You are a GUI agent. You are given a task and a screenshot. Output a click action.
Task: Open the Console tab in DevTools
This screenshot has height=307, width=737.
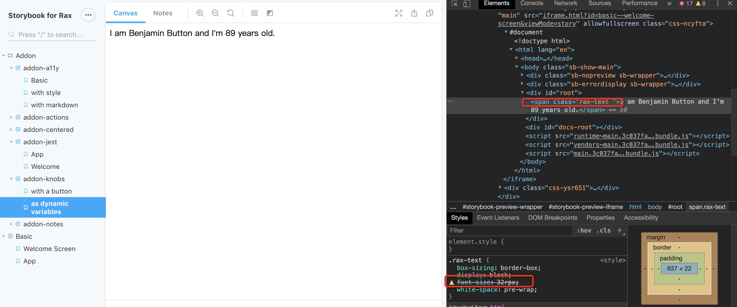(x=531, y=3)
